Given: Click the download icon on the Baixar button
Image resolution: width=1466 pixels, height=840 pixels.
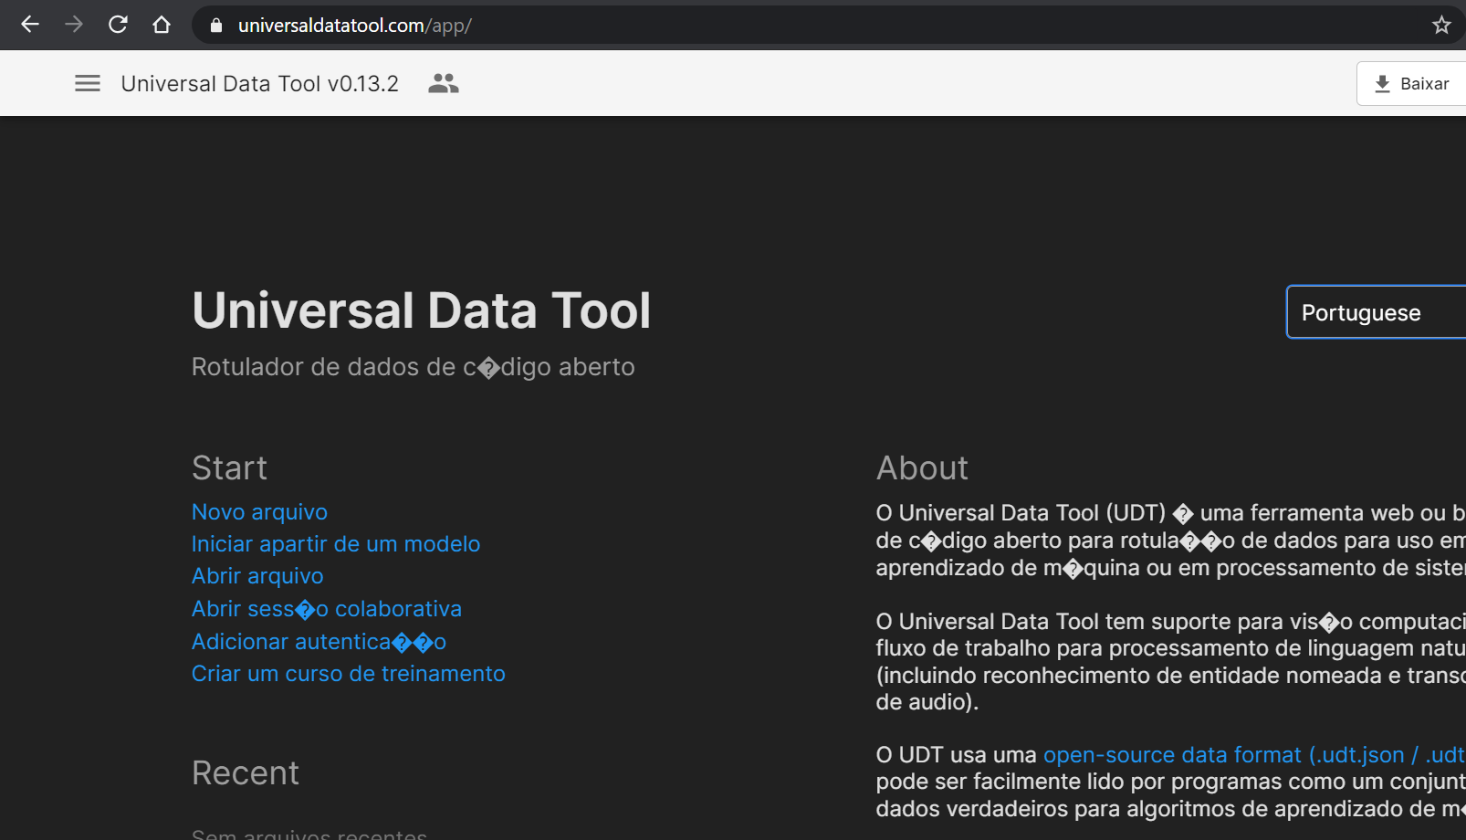Looking at the screenshot, I should [x=1384, y=83].
